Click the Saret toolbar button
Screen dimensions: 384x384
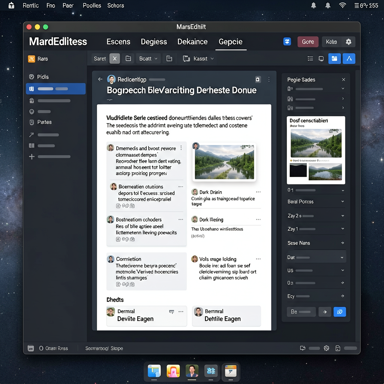point(100,58)
